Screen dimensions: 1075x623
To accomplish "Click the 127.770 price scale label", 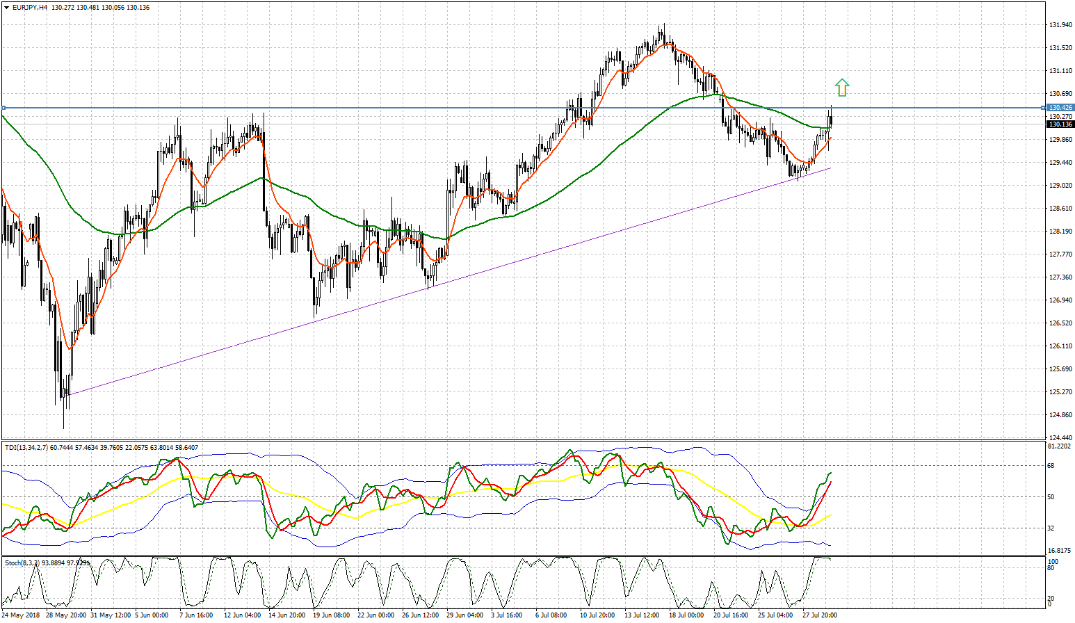I will pyautogui.click(x=1059, y=254).
